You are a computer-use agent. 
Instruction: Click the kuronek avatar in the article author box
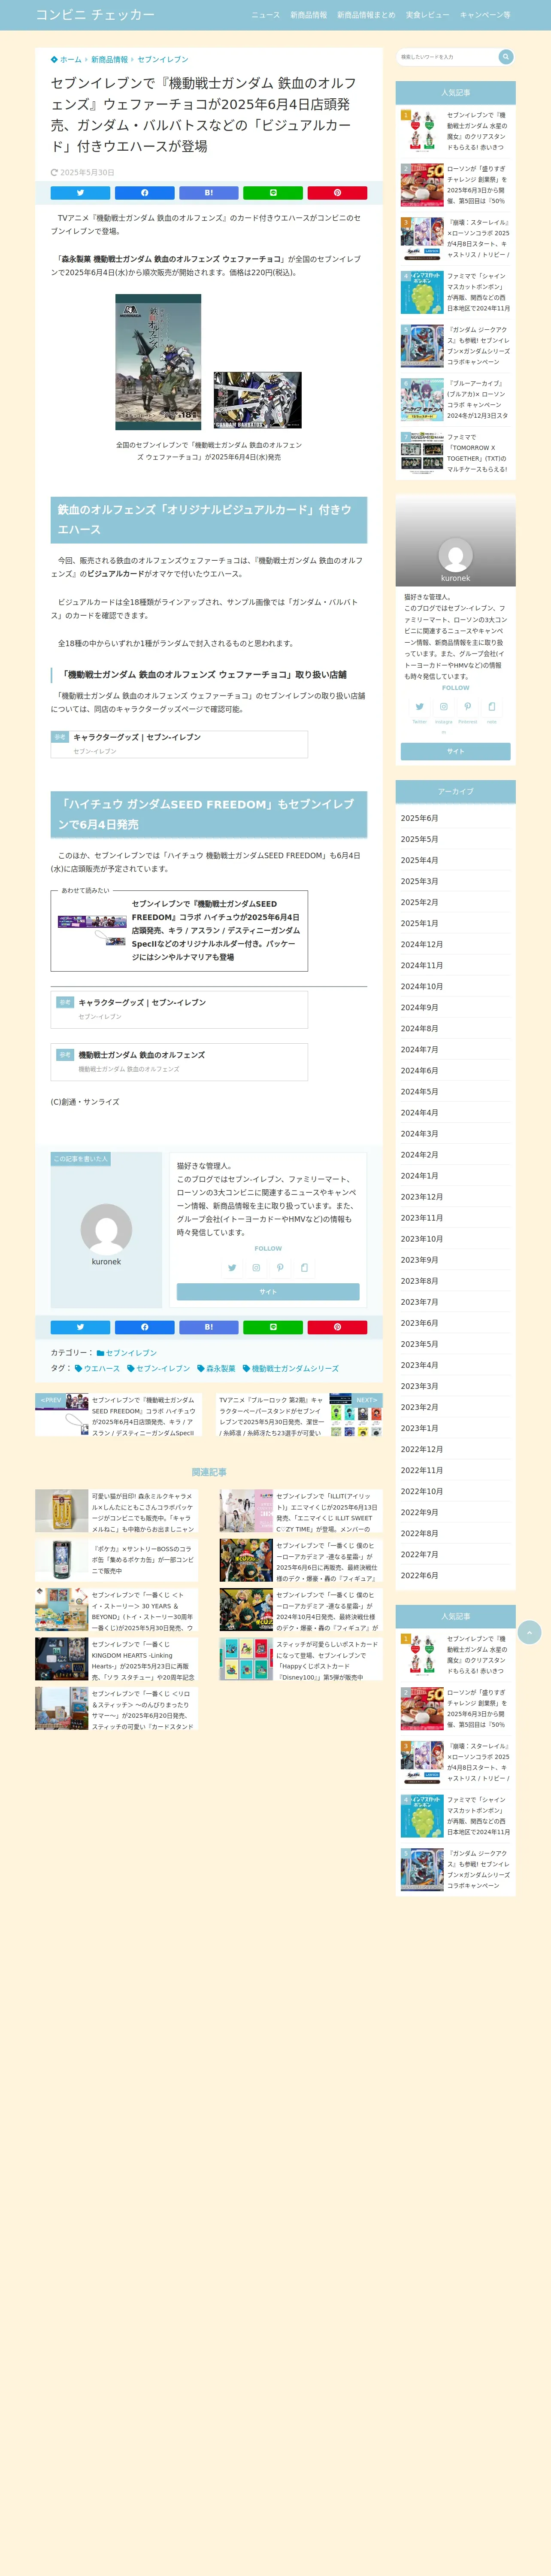tap(106, 1229)
